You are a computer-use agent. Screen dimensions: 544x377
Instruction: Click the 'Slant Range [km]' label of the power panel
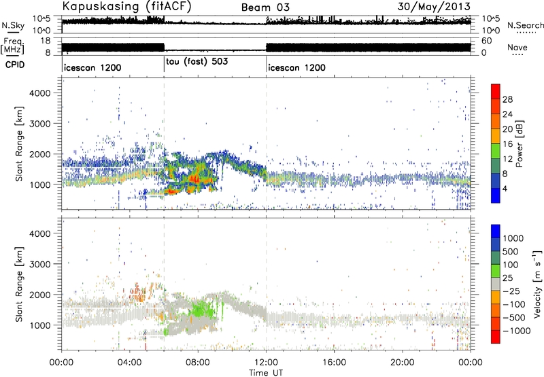coord(20,144)
